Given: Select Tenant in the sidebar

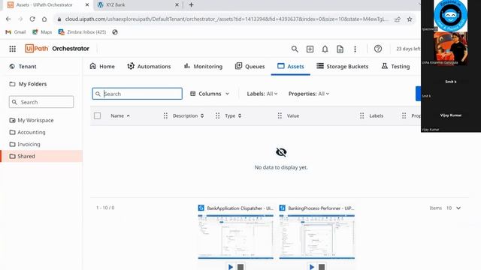Looking at the screenshot, I should click(x=23, y=67).
